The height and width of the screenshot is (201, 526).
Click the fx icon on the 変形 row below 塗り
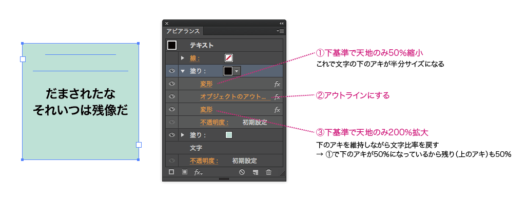tap(277, 84)
